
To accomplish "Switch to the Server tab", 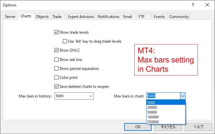I will coord(10,17).
